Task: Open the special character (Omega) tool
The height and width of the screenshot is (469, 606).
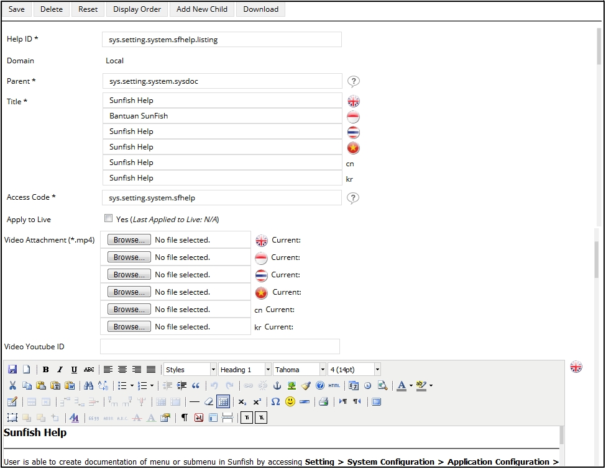Action: point(276,401)
